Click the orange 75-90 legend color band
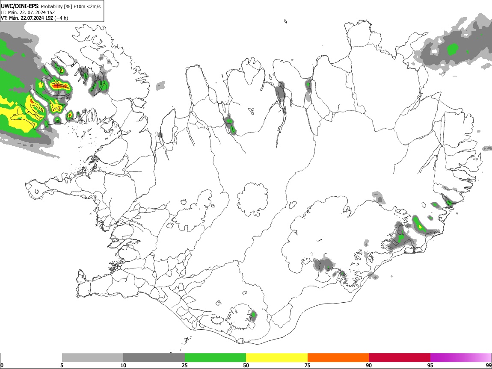The image size is (492, 369). [x=338, y=357]
